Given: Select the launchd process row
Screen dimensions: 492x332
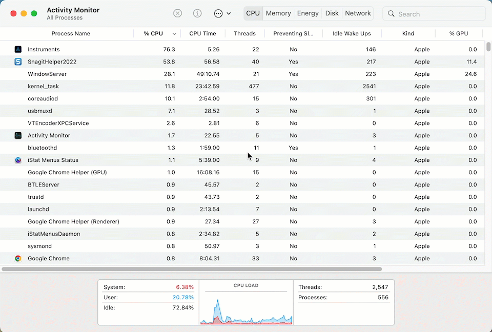Looking at the screenshot, I should click(241, 209).
